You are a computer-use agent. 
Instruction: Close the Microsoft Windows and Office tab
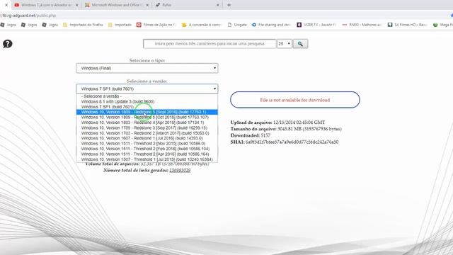pos(147,5)
